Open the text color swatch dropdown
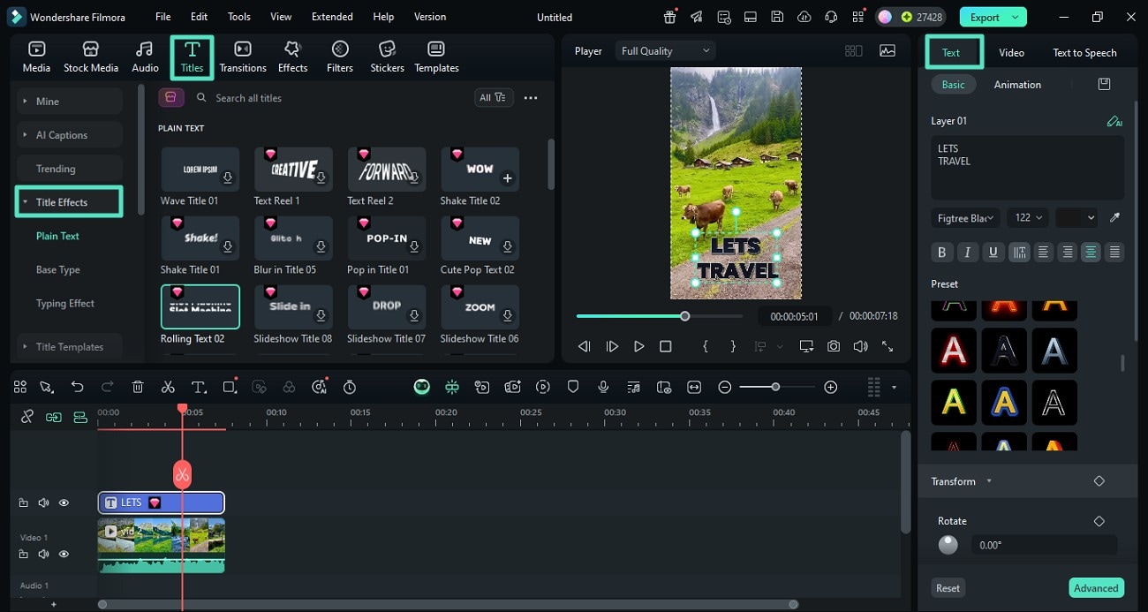 coord(1077,217)
